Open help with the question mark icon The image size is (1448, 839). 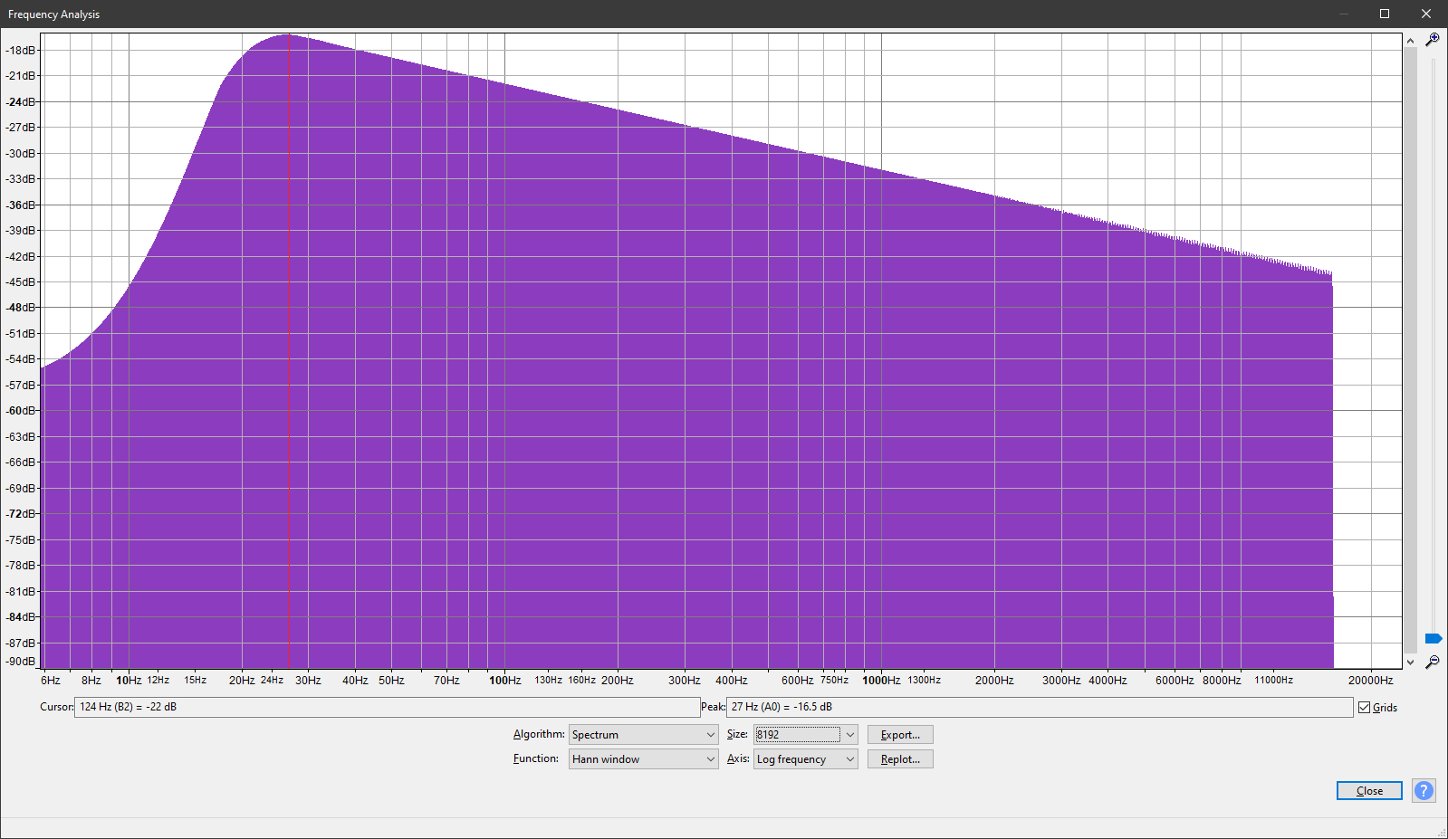click(x=1424, y=790)
